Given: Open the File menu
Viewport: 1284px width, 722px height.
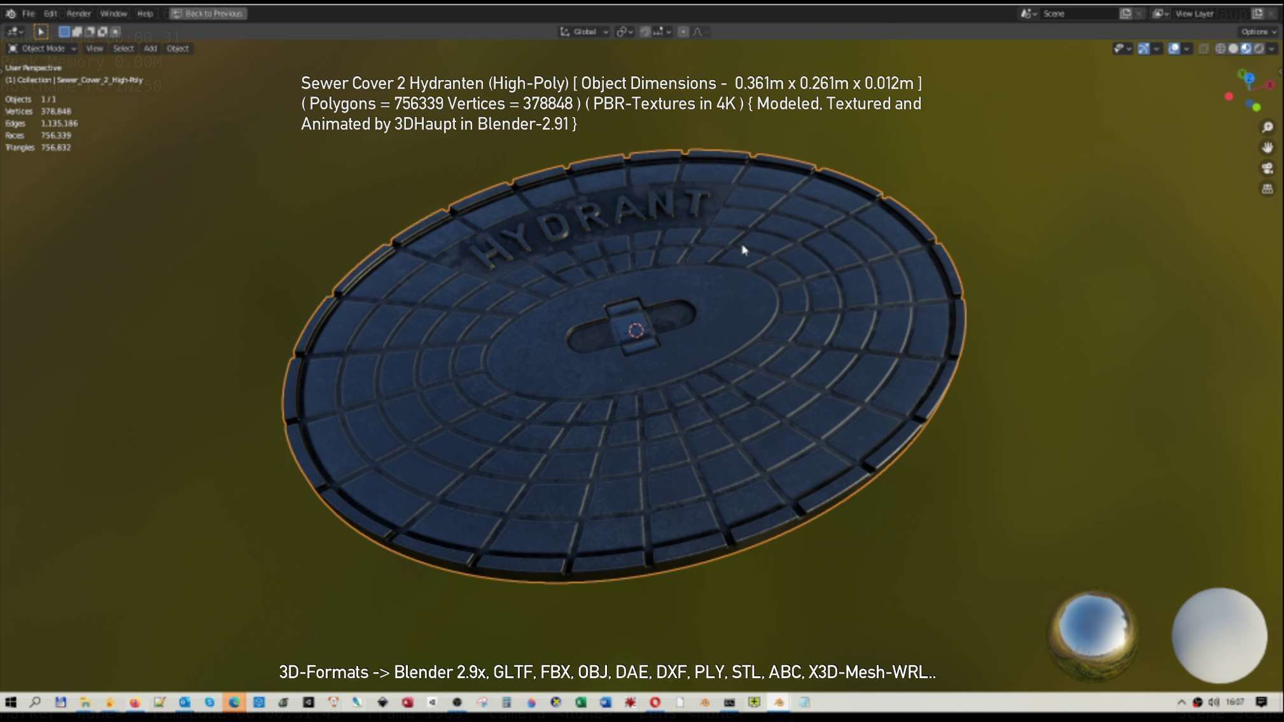Looking at the screenshot, I should click(x=29, y=13).
